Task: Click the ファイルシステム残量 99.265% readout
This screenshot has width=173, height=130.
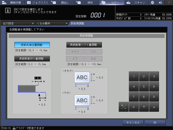Action: [x=158, y=18]
